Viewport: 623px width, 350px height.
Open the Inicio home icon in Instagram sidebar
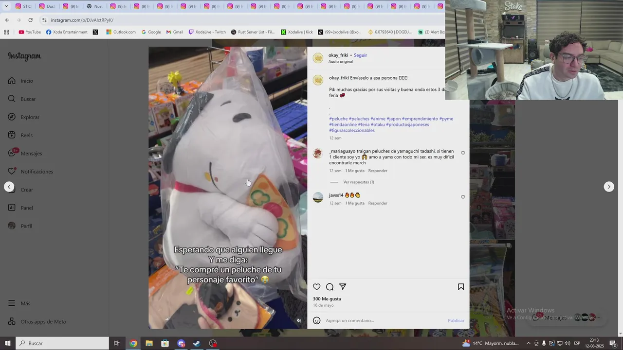point(12,81)
